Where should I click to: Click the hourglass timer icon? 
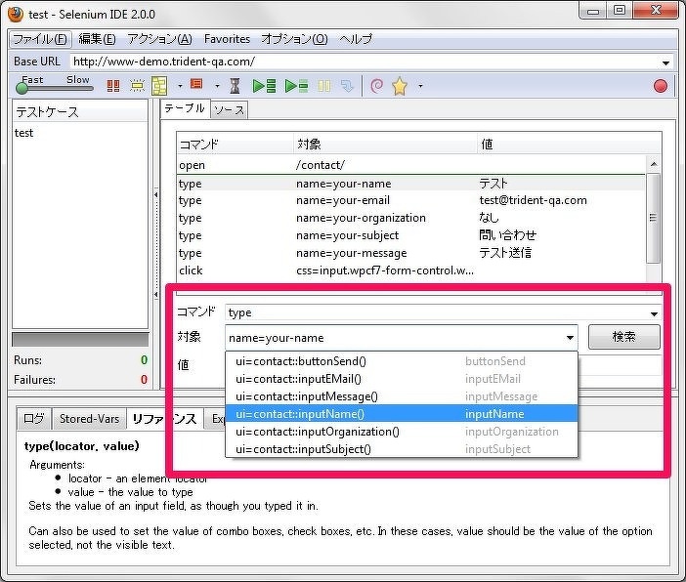[x=235, y=86]
